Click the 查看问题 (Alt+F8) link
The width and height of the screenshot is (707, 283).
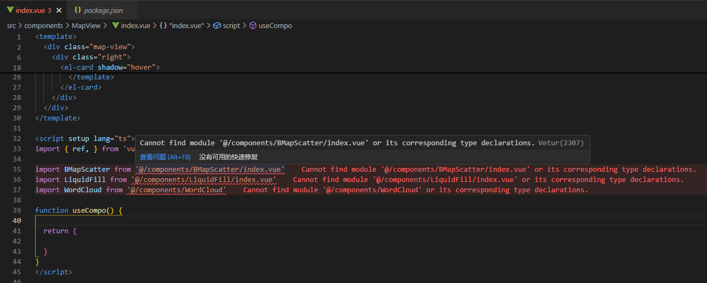click(165, 157)
